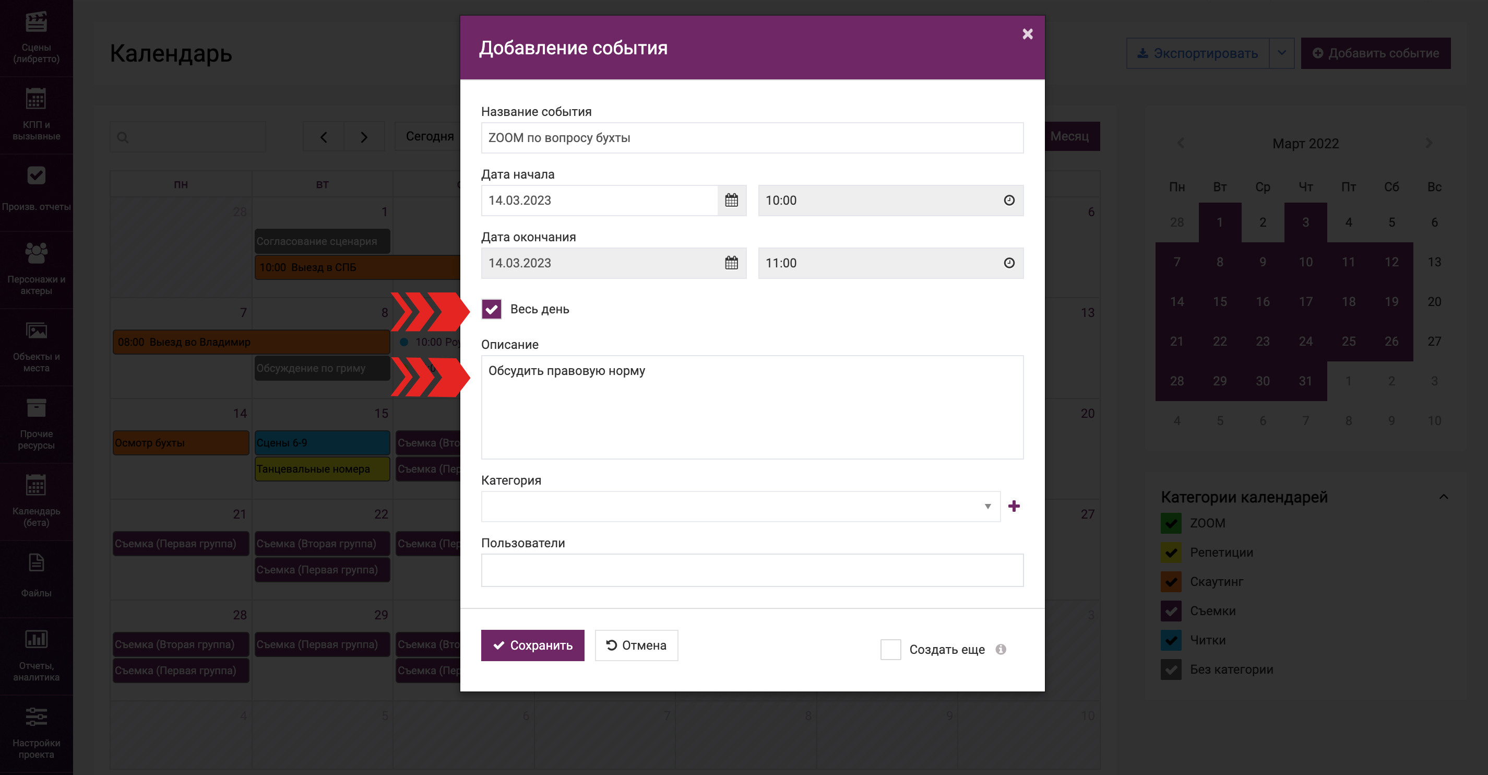This screenshot has width=1488, height=775.
Task: Toggle Читки calendar category checkbox
Action: 1171,640
